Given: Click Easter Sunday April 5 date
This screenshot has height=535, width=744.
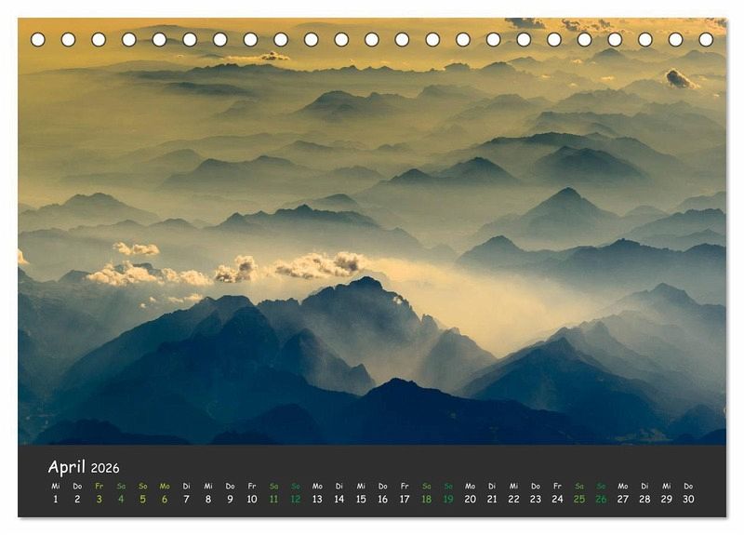Looking at the screenshot, I should click(142, 500).
